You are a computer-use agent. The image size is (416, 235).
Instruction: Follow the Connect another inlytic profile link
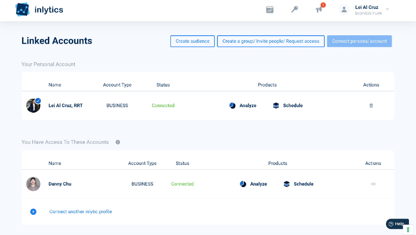tap(81, 212)
